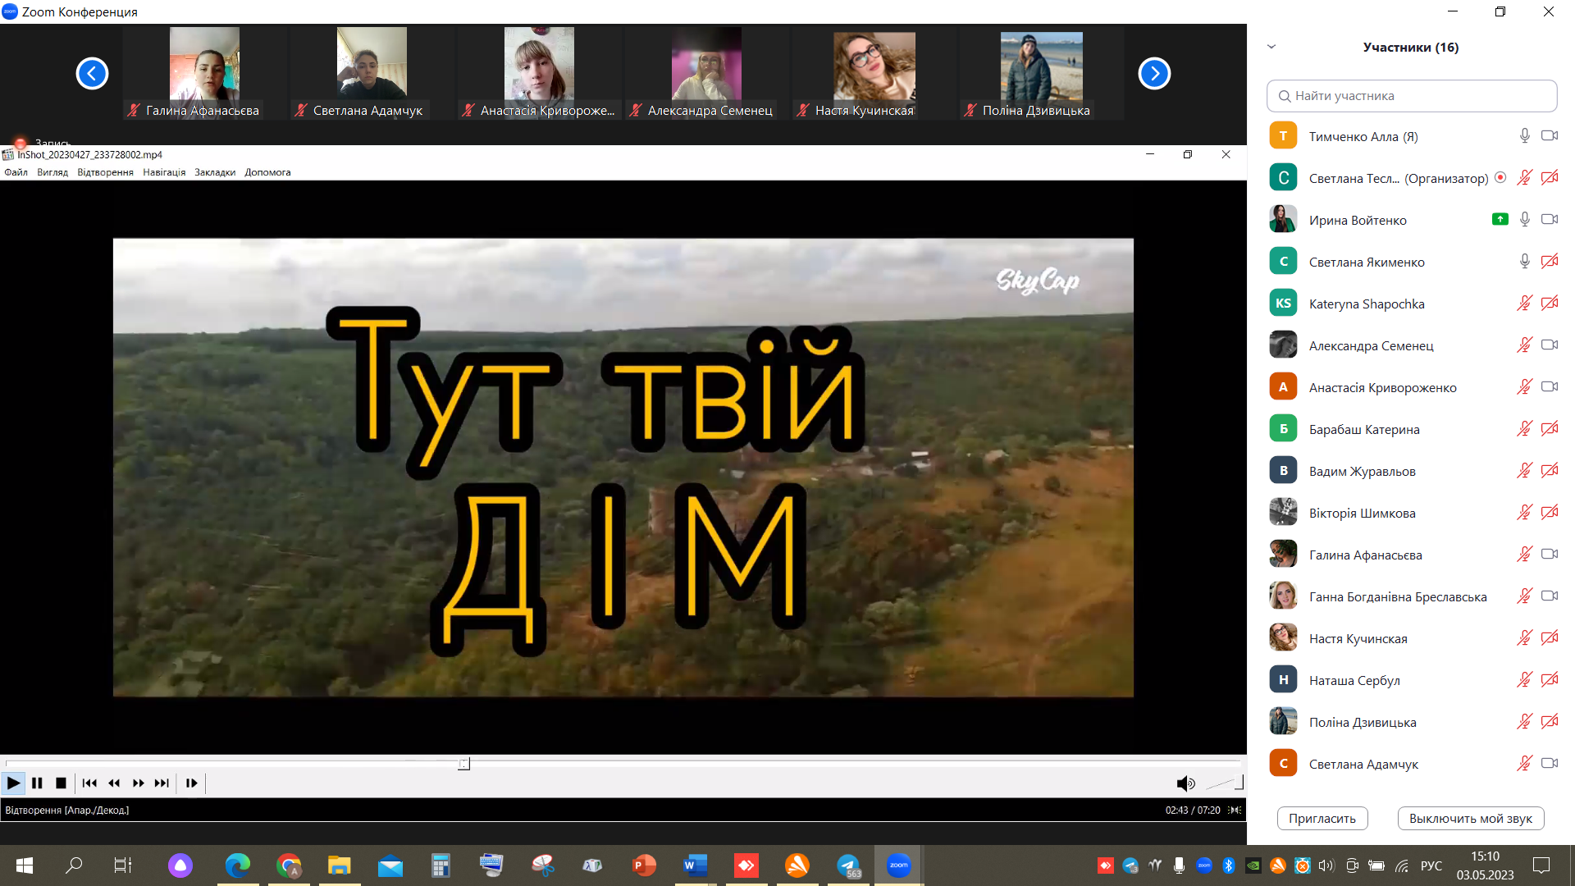1575x886 pixels.
Task: Show next participant videos with right arrow
Action: point(1153,74)
